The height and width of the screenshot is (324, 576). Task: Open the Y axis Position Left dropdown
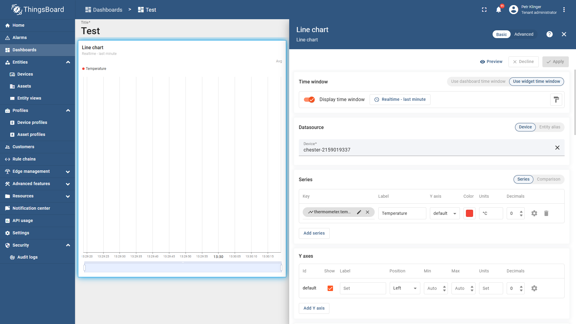point(405,288)
